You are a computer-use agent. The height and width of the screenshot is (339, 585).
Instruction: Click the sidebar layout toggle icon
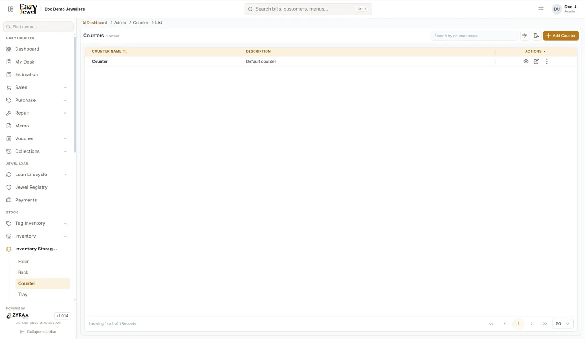pyautogui.click(x=11, y=9)
